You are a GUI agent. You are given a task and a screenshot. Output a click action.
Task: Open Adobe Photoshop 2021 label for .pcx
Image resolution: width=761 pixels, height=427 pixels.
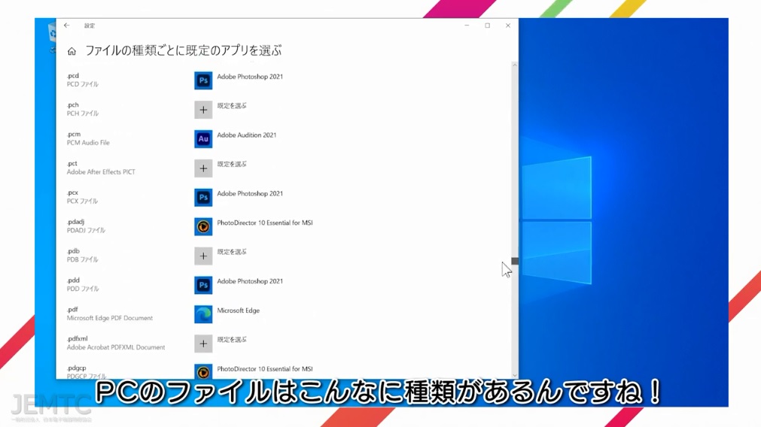250,193
